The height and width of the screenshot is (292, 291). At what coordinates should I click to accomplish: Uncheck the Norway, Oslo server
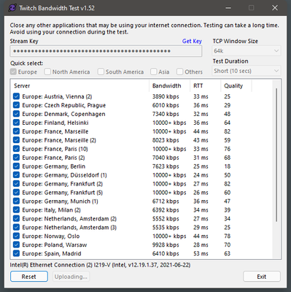[x=16, y=236]
